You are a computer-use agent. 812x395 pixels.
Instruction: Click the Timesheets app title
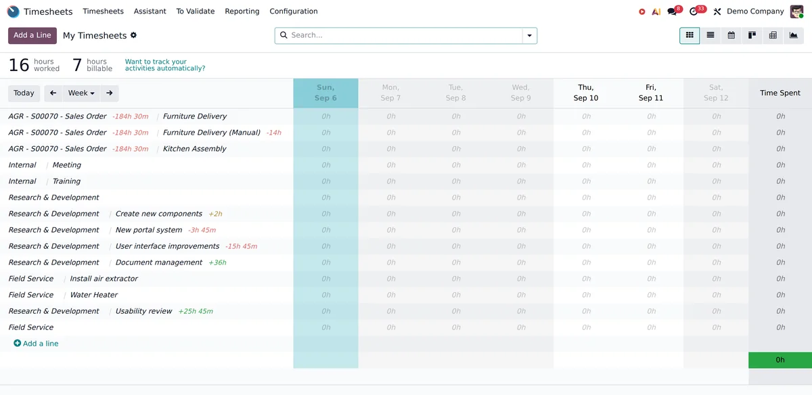(48, 11)
